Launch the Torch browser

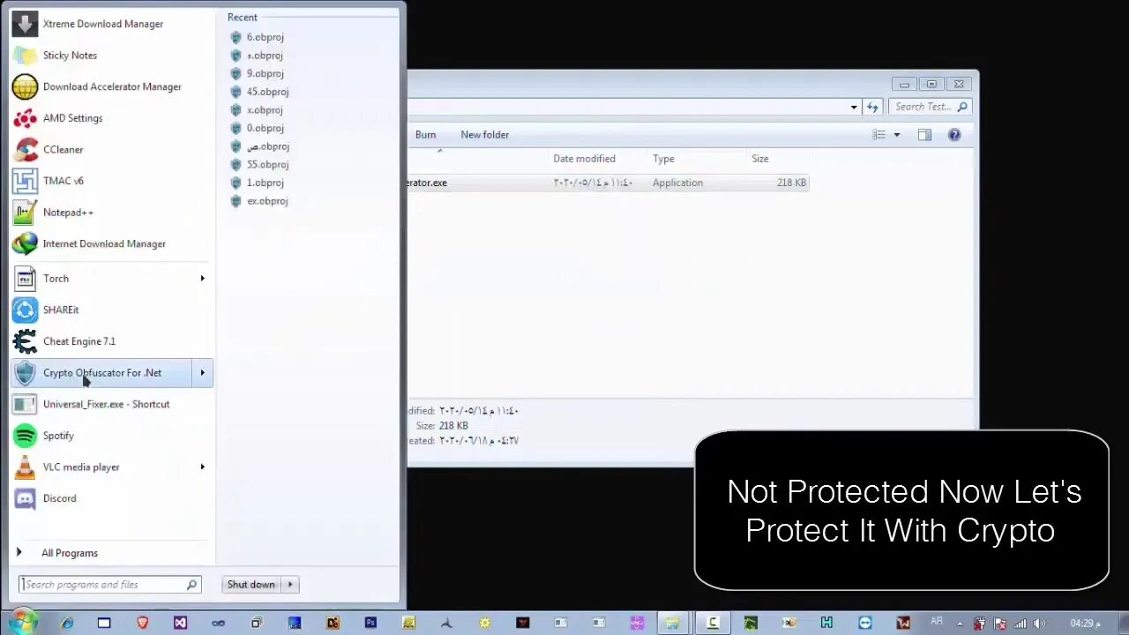coord(102,279)
